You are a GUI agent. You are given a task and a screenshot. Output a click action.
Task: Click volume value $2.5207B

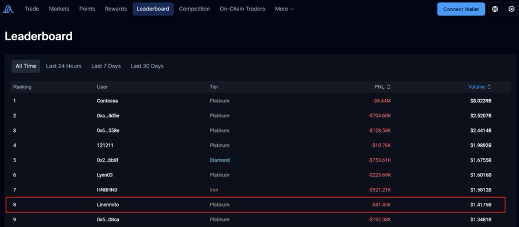pos(480,115)
